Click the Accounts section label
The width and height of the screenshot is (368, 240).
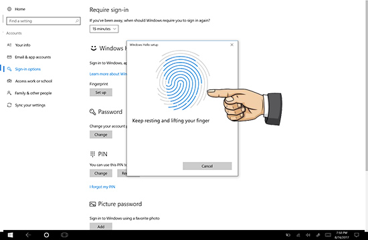tap(14, 33)
